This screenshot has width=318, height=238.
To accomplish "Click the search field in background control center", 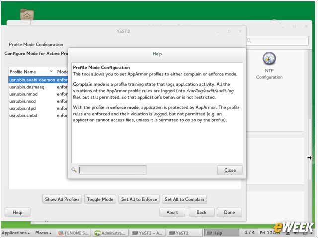I will [277, 41].
